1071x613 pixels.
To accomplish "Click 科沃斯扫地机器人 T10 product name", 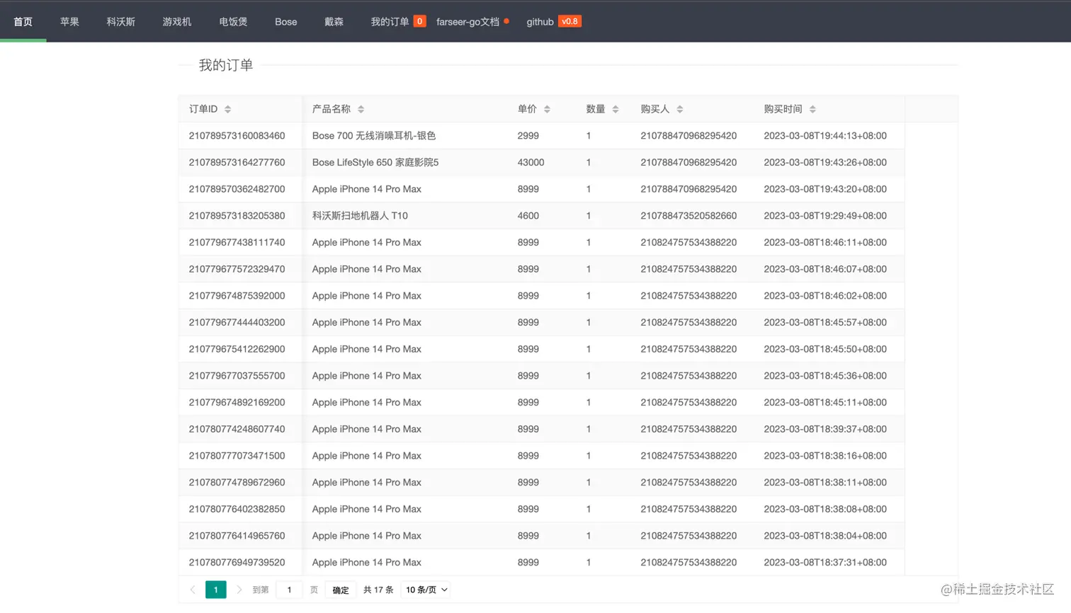I will [360, 216].
